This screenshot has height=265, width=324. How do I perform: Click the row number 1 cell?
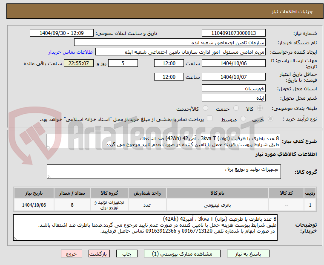click(310, 205)
